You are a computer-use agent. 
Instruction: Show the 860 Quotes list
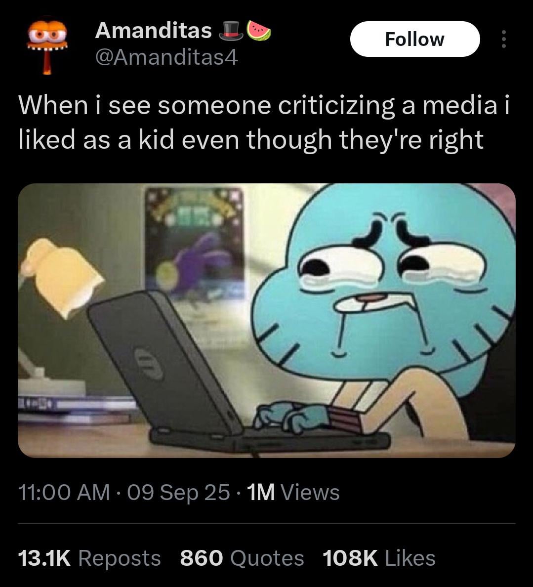[x=242, y=558]
